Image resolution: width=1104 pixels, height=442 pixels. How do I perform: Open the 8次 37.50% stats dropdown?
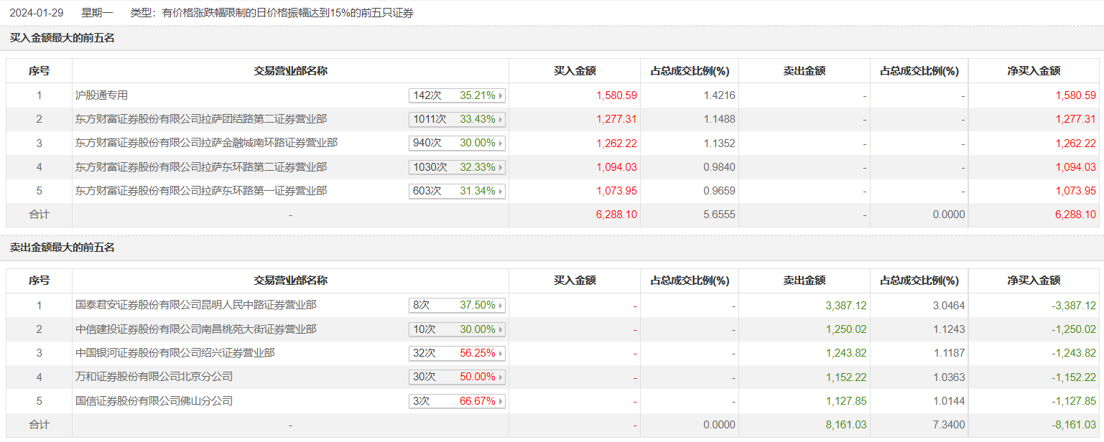457,306
